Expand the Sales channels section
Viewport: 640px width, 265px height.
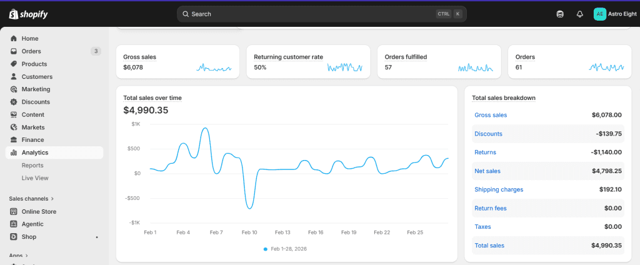pos(31,199)
